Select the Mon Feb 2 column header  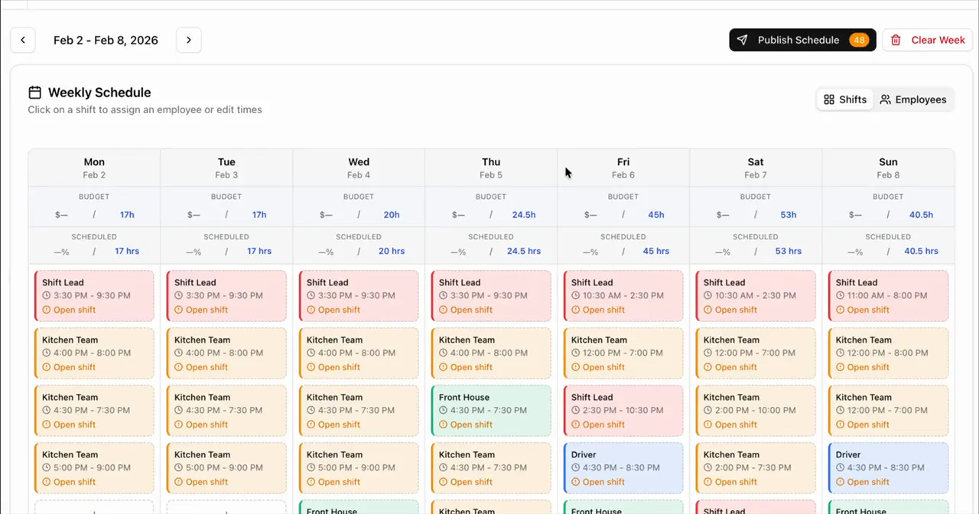(94, 168)
